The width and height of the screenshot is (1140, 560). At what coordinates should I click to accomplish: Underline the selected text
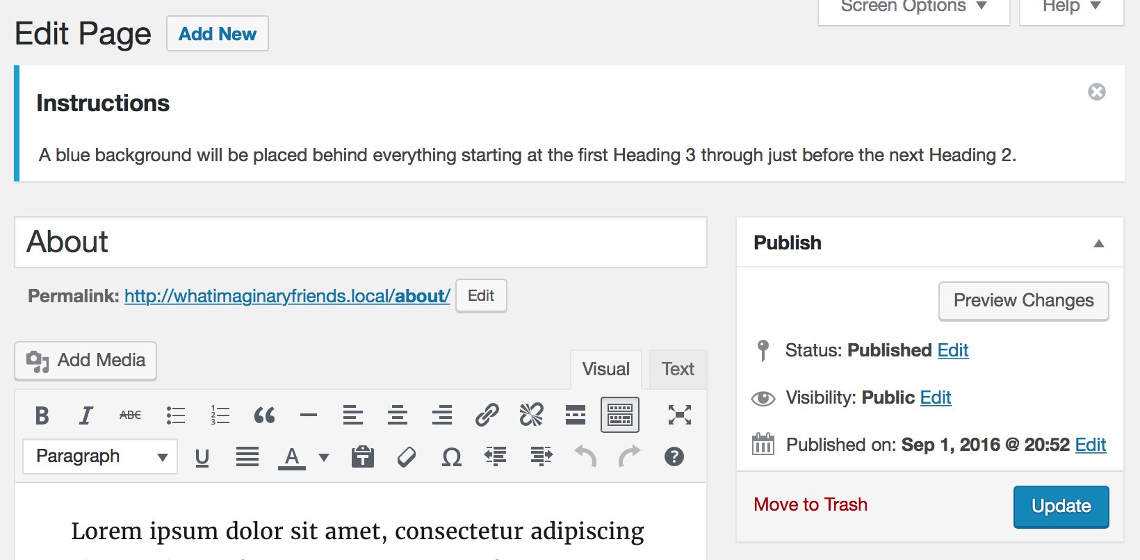pyautogui.click(x=202, y=456)
